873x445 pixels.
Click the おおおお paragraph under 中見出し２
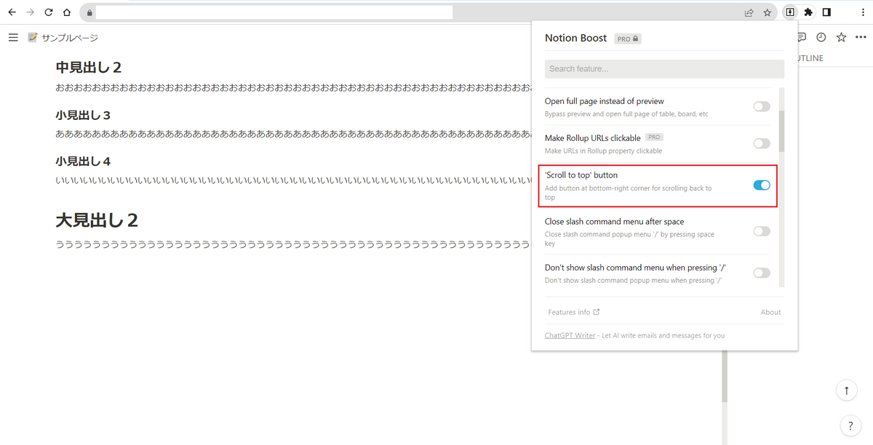[293, 87]
